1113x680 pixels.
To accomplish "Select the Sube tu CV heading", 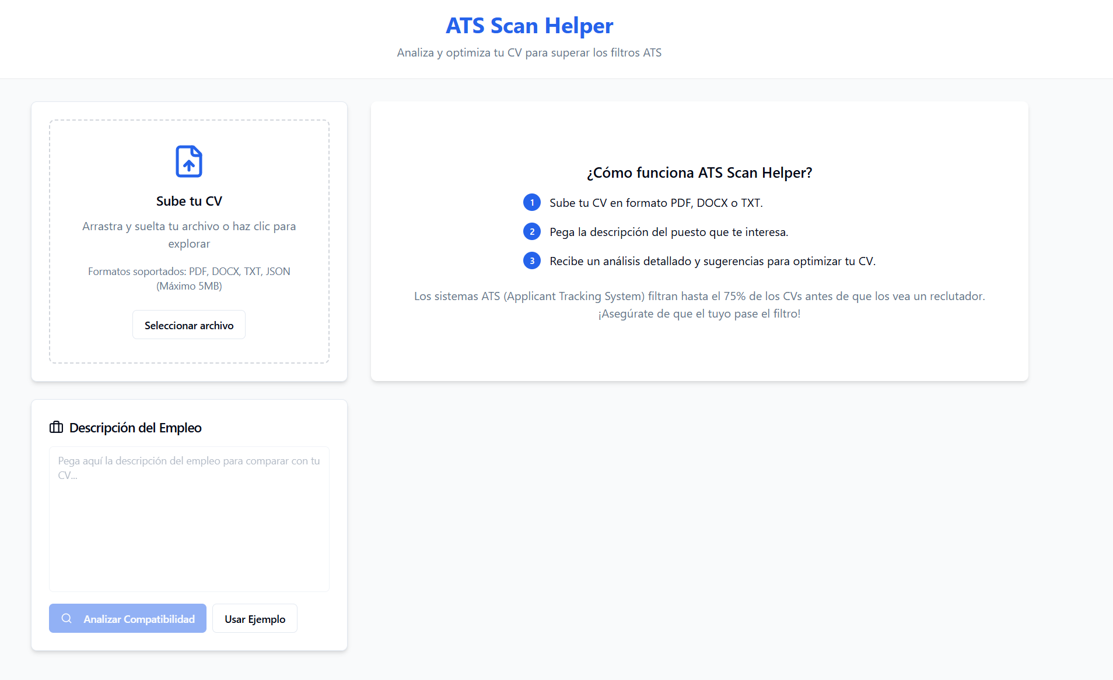I will 189,201.
